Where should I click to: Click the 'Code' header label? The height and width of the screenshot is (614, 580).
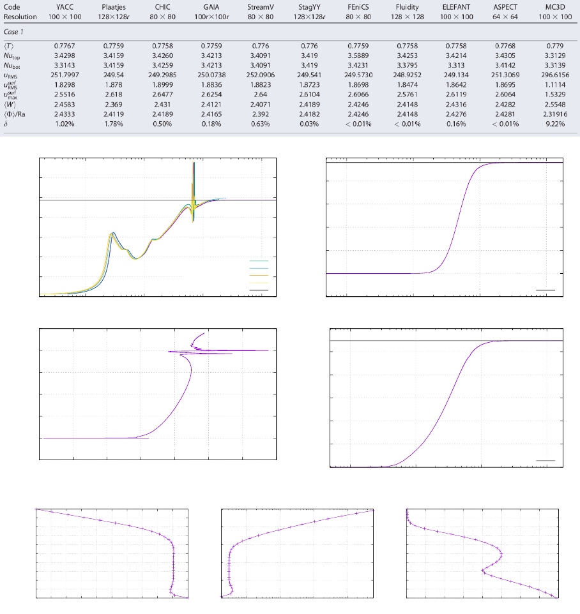(x=11, y=7)
